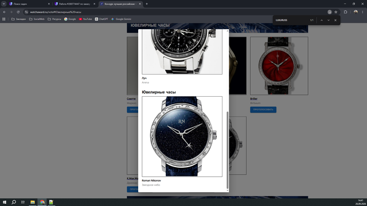
Task: Open the YouTube bookmark
Action: [85, 19]
